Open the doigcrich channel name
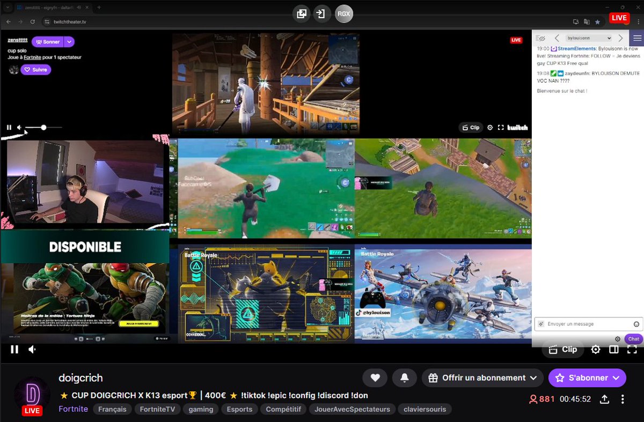644x422 pixels. point(80,378)
